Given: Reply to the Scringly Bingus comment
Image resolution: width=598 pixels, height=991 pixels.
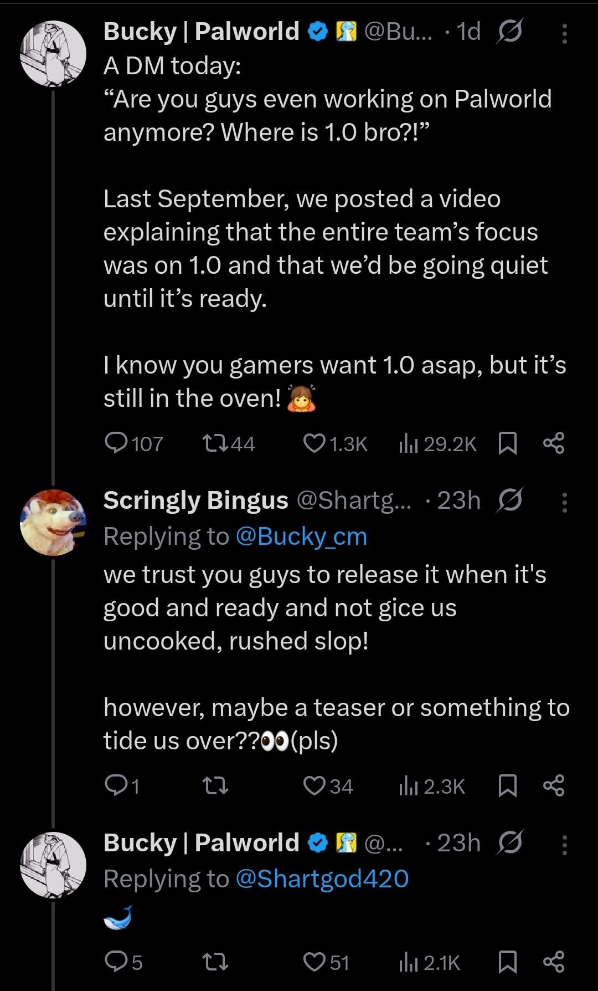Looking at the screenshot, I should coord(116,785).
